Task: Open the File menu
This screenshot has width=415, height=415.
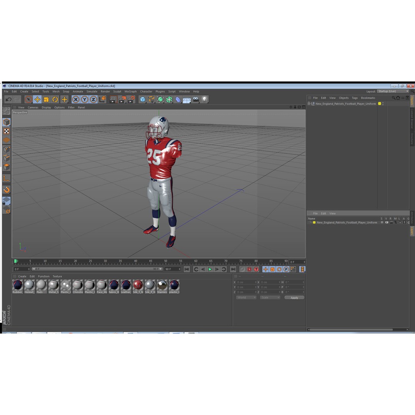Action: tap(6, 91)
